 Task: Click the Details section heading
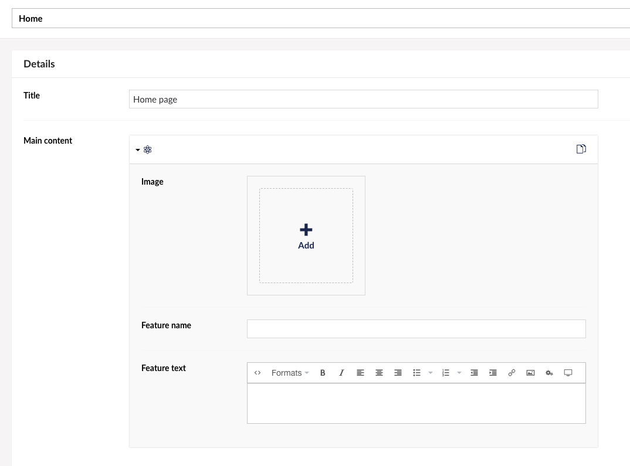pos(39,63)
